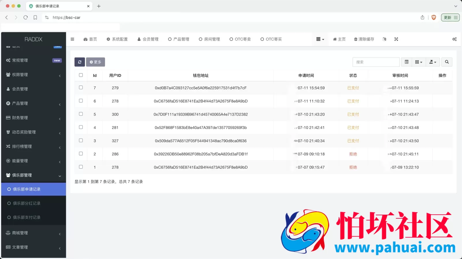
Task: Toggle card view icon in table toolbar
Action: [407, 62]
